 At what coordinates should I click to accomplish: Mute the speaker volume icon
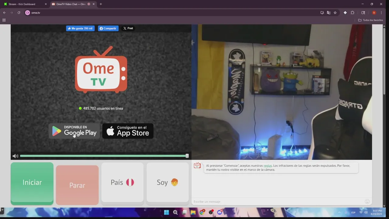[15, 156]
